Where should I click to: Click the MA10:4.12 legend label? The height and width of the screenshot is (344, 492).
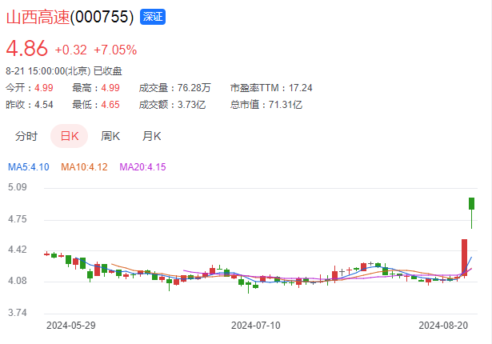[x=84, y=166]
